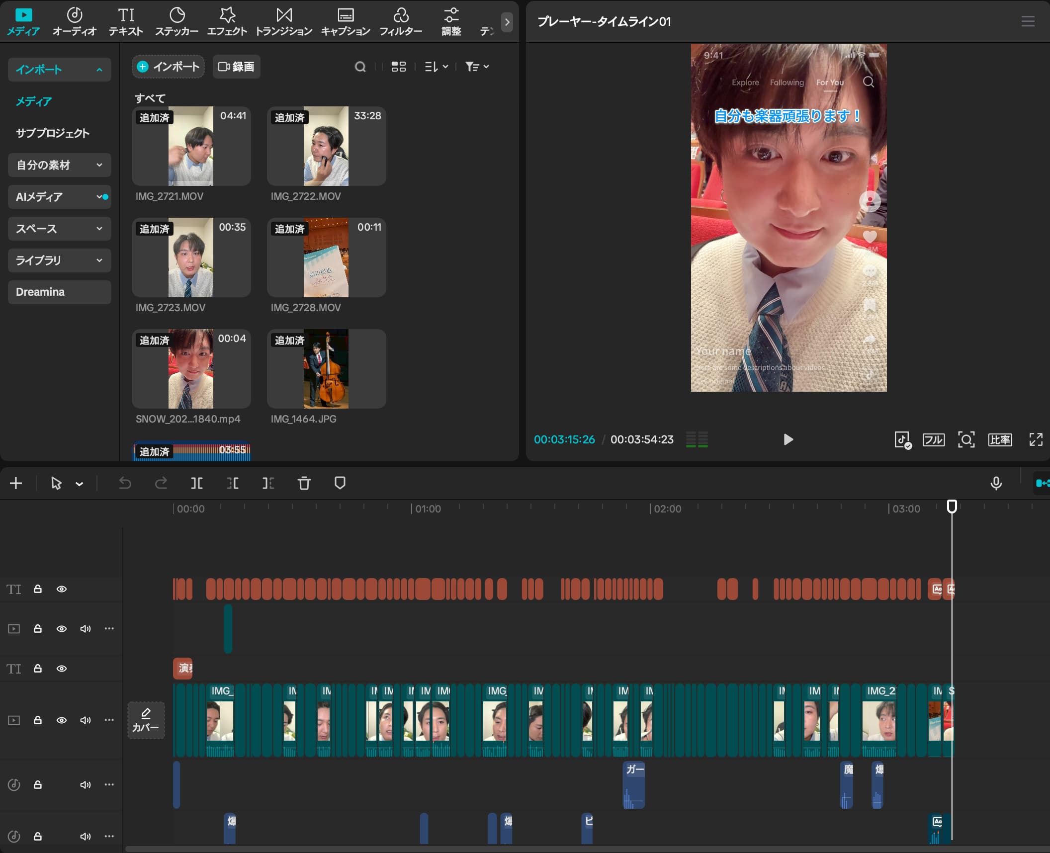Click the timeline playhead handle
This screenshot has width=1050, height=853.
point(952,506)
